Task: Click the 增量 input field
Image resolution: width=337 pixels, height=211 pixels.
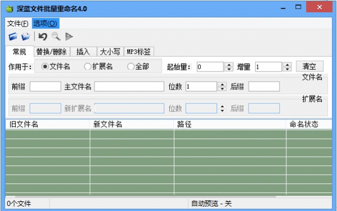Action: (x=268, y=67)
